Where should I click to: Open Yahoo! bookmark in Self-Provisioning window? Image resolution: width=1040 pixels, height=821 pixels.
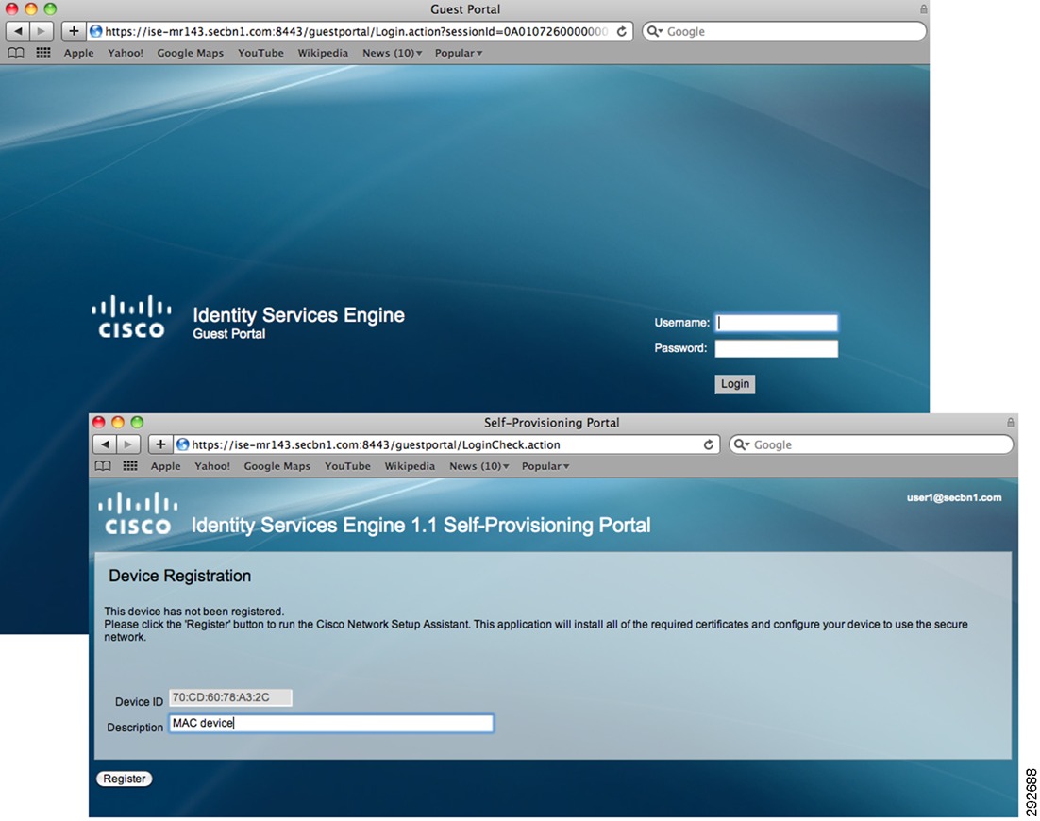[212, 466]
